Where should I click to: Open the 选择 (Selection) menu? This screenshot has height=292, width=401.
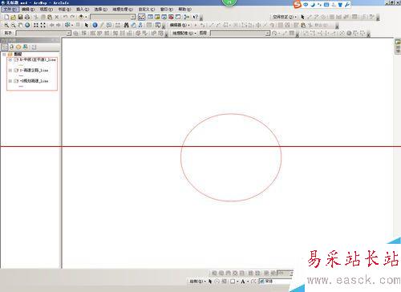click(x=101, y=10)
